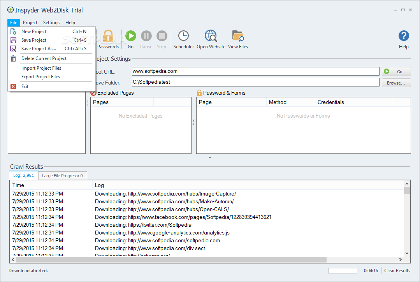The height and width of the screenshot is (282, 420).
Task: Click the Root URL input field
Action: [x=255, y=71]
